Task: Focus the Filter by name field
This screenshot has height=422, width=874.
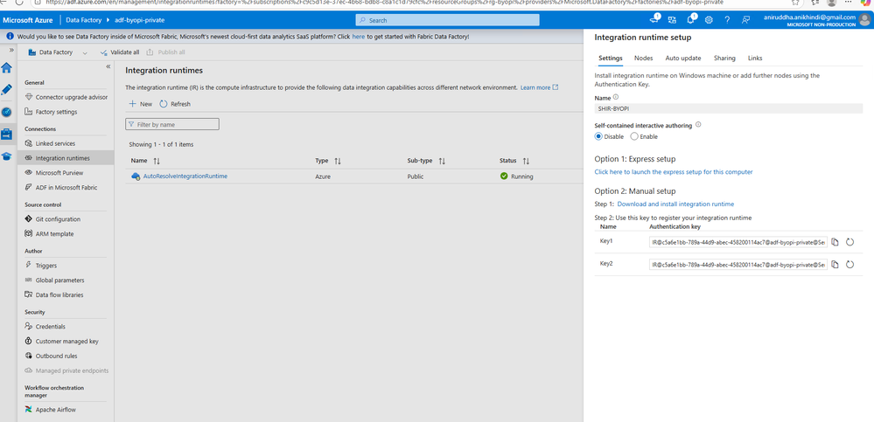Action: coord(172,125)
